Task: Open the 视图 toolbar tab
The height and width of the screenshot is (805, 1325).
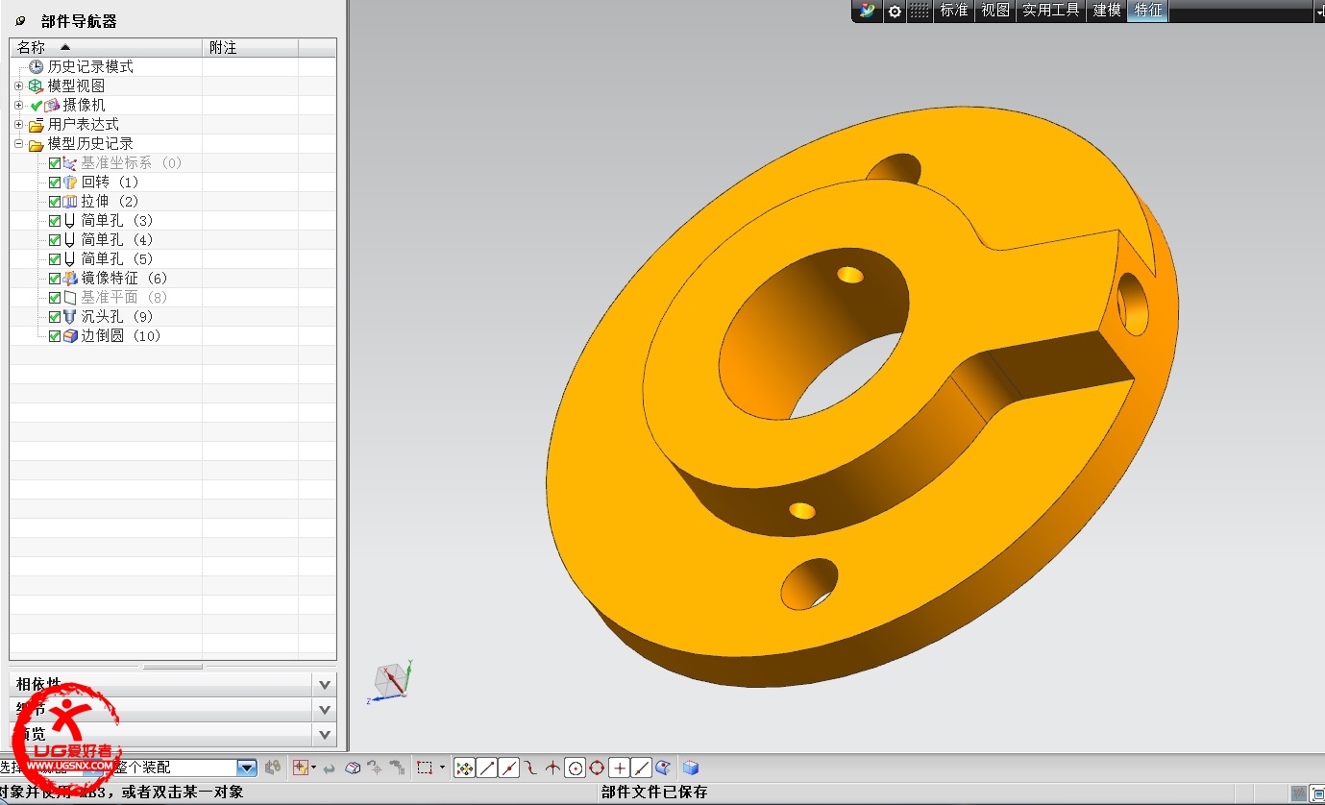Action: pos(995,11)
